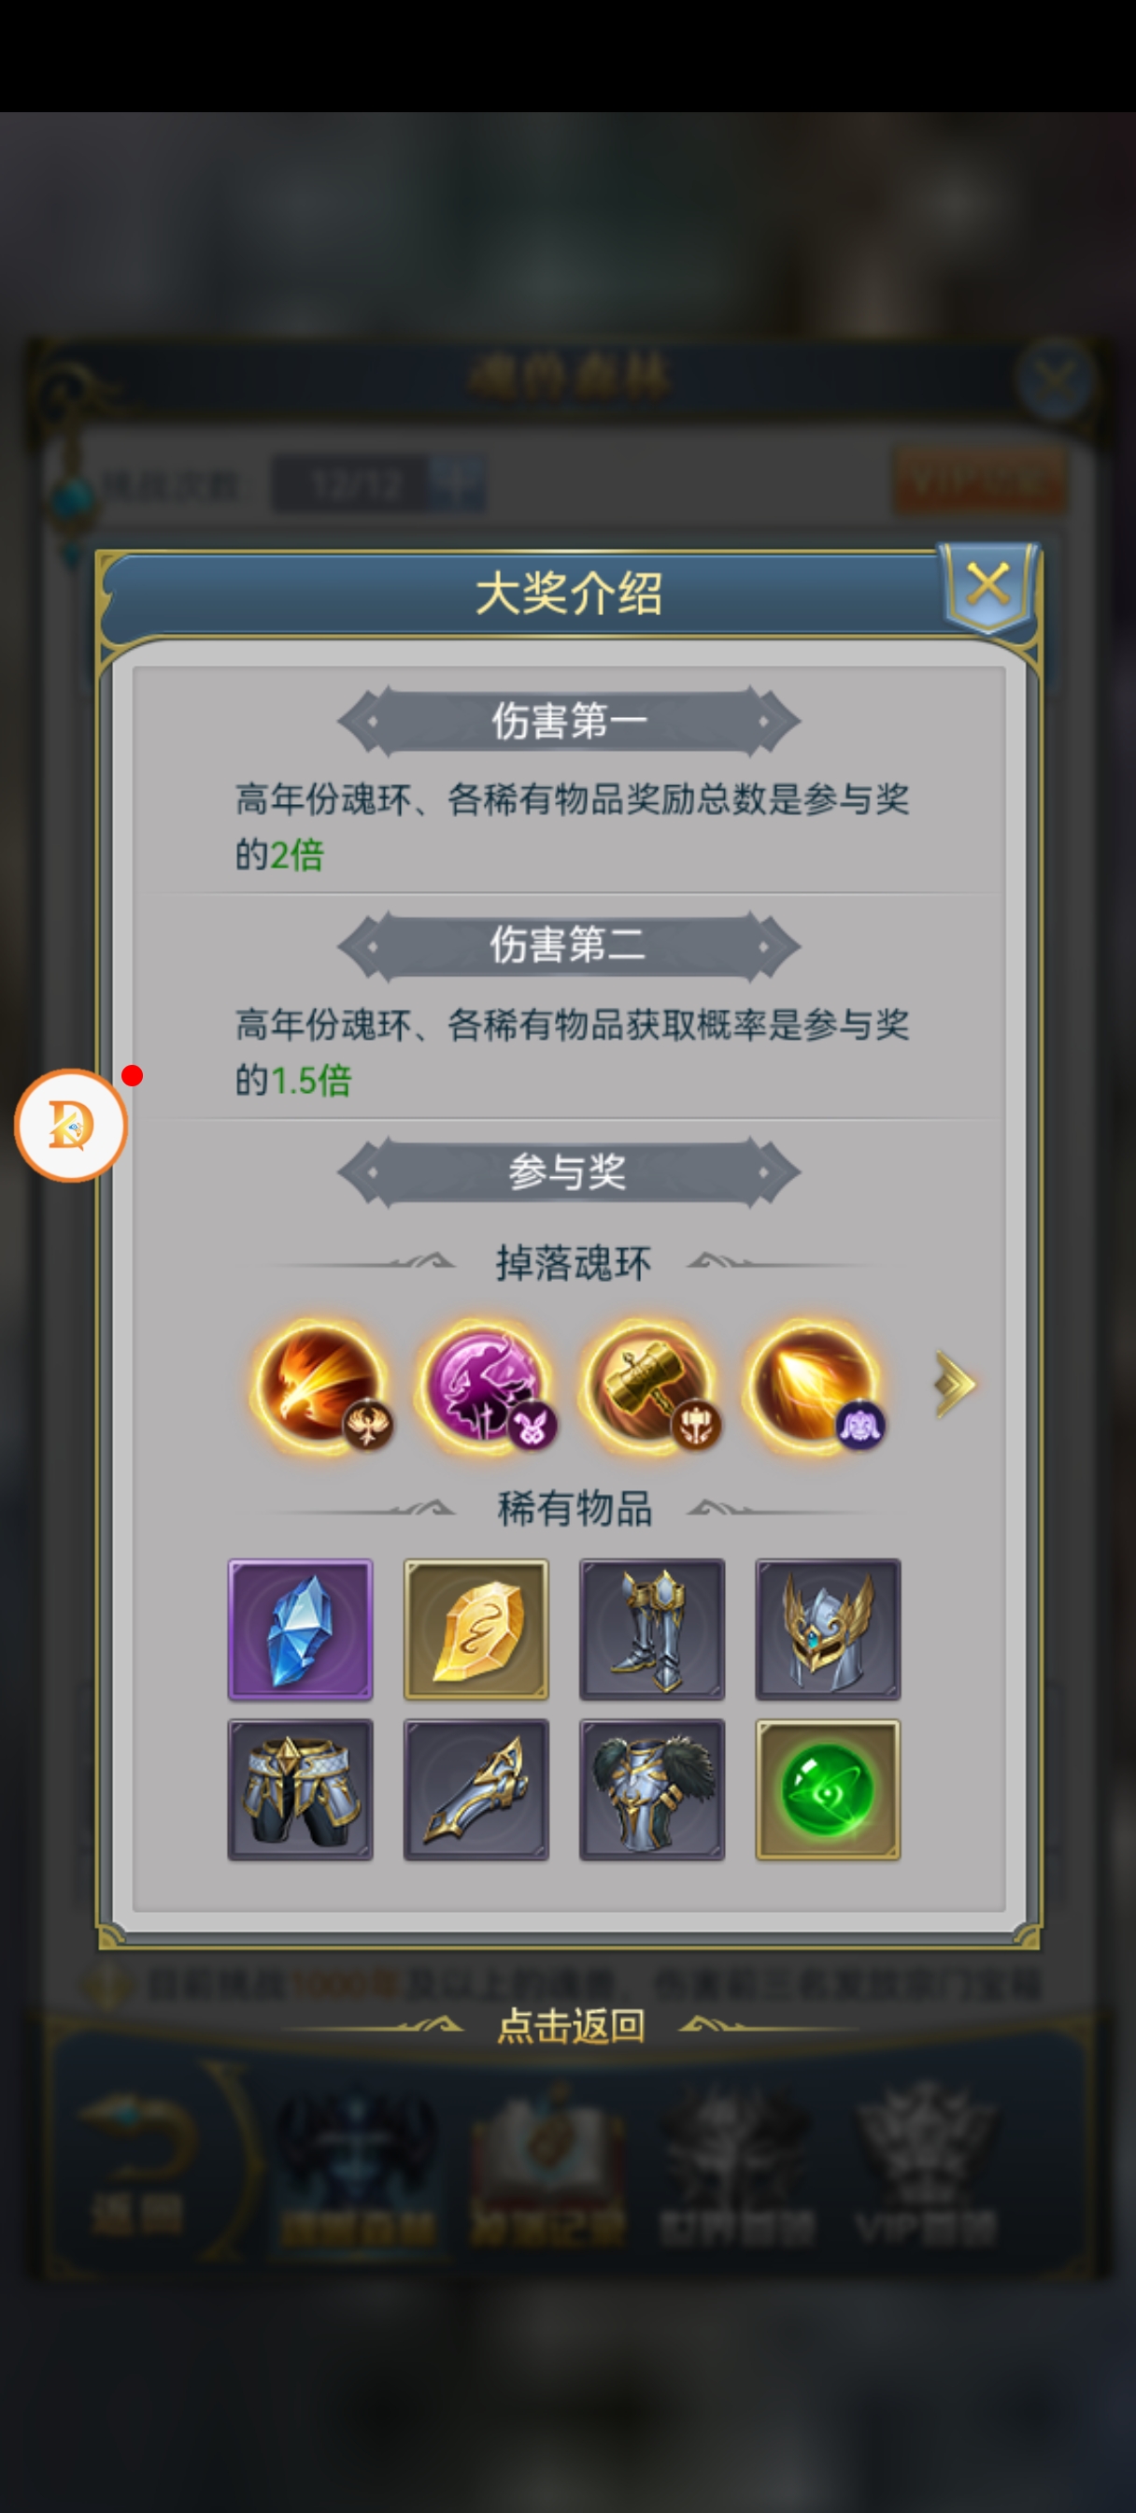Select the winged helmet item
This screenshot has width=1136, height=2513.
pyautogui.click(x=828, y=1630)
